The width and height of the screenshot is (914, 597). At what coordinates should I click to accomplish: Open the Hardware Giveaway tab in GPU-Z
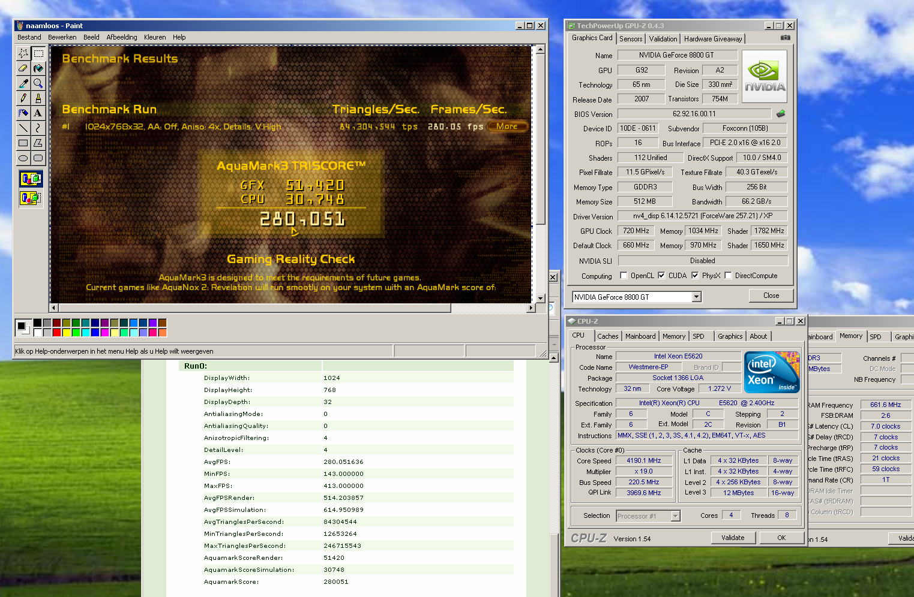713,39
